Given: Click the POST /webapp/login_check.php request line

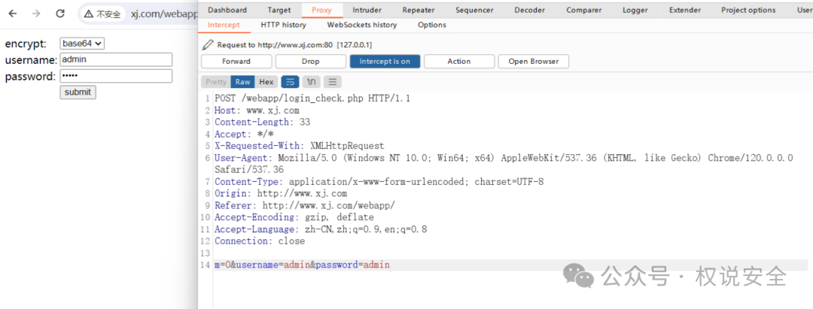Looking at the screenshot, I should (x=312, y=98).
